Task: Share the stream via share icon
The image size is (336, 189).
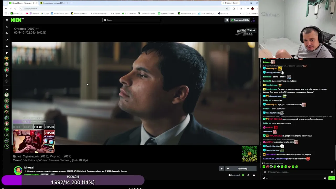Action: 248,175
